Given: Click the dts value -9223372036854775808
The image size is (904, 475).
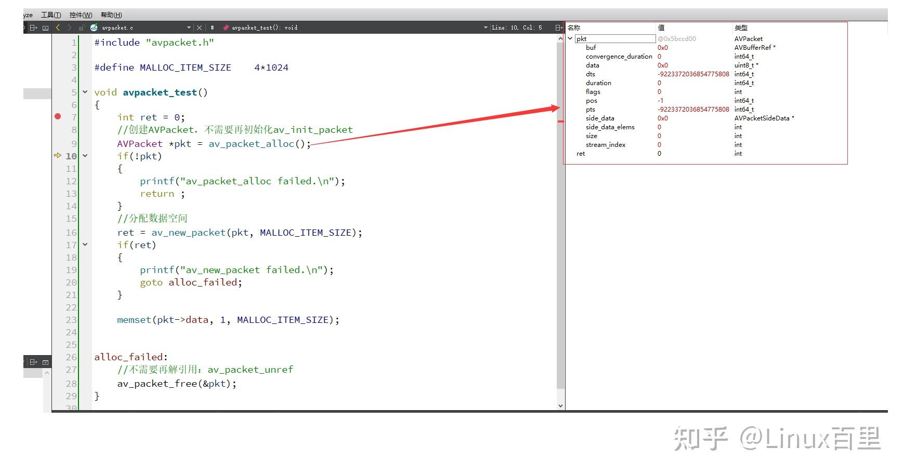Looking at the screenshot, I should pyautogui.click(x=693, y=74).
